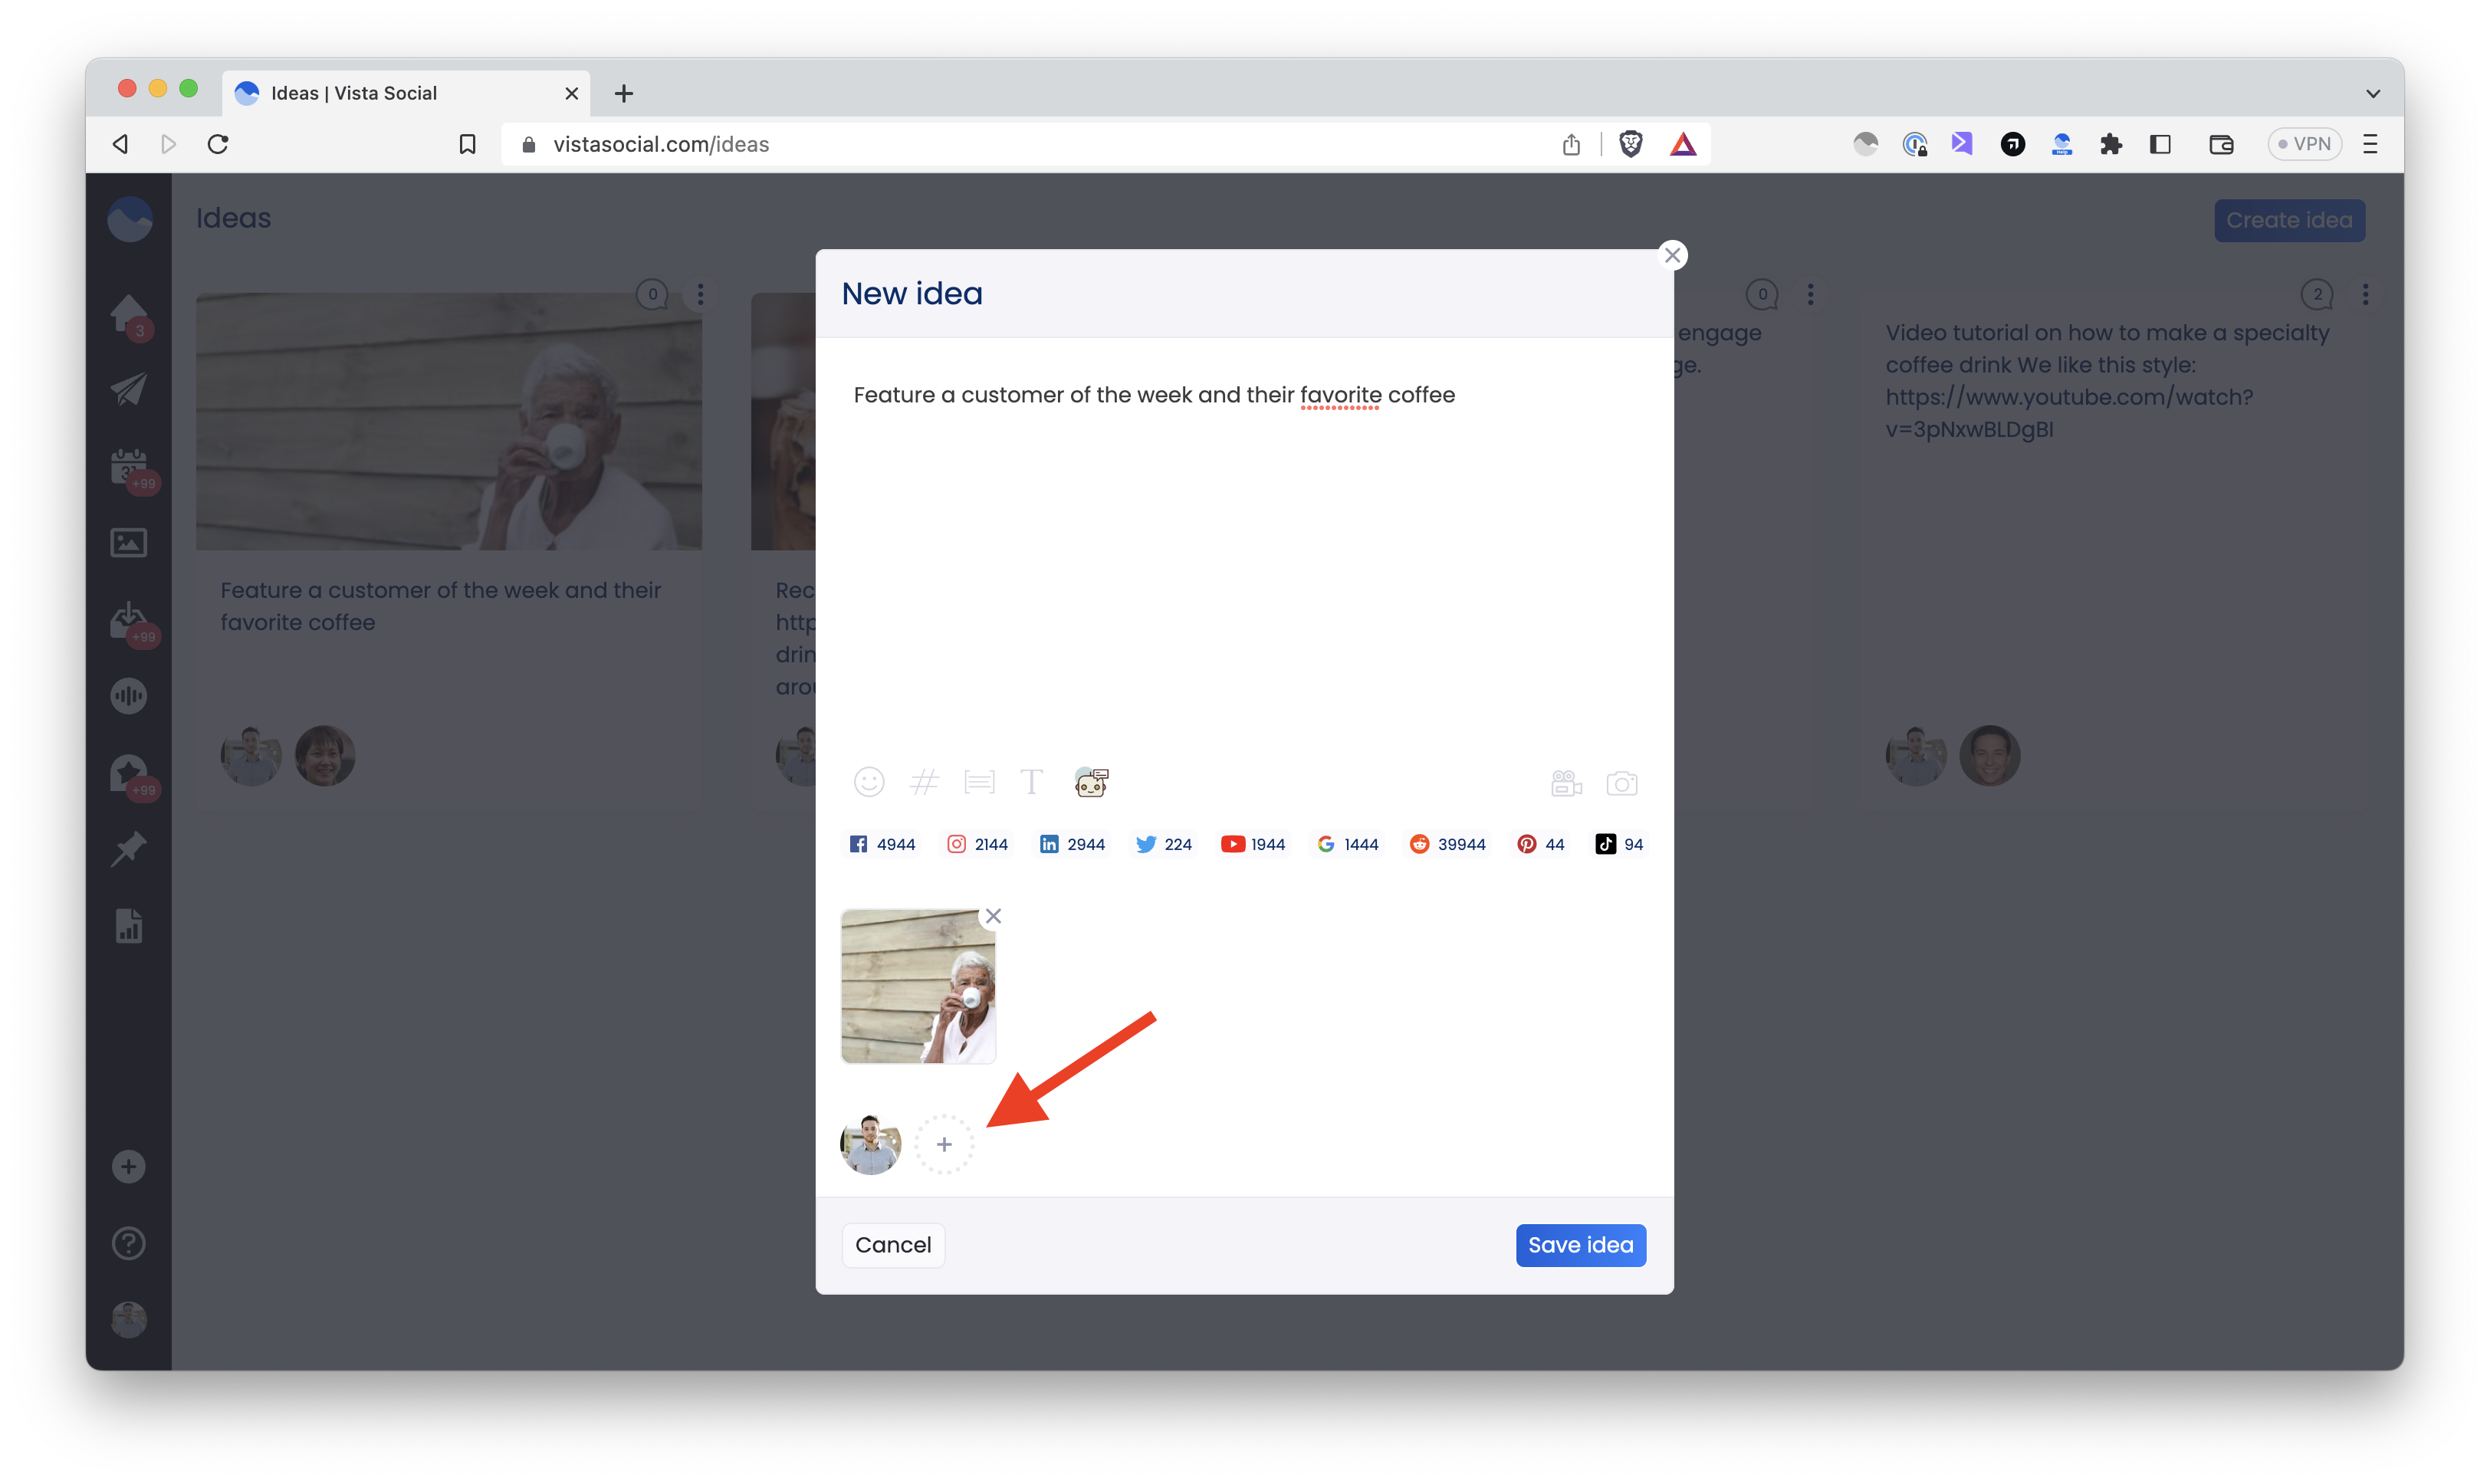
Task: Select the YouTube 1944 character counter
Action: (x=1253, y=844)
